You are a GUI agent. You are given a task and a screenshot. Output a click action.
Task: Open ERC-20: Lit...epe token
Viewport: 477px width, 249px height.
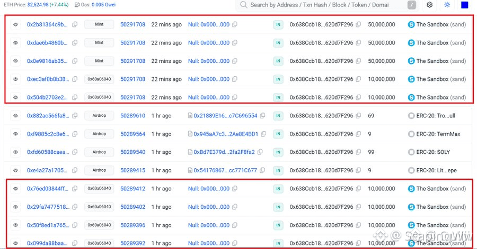pyautogui.click(x=436, y=170)
